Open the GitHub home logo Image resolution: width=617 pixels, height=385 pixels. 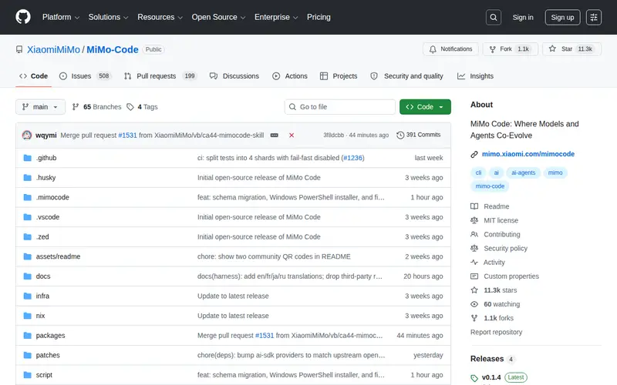click(x=23, y=17)
